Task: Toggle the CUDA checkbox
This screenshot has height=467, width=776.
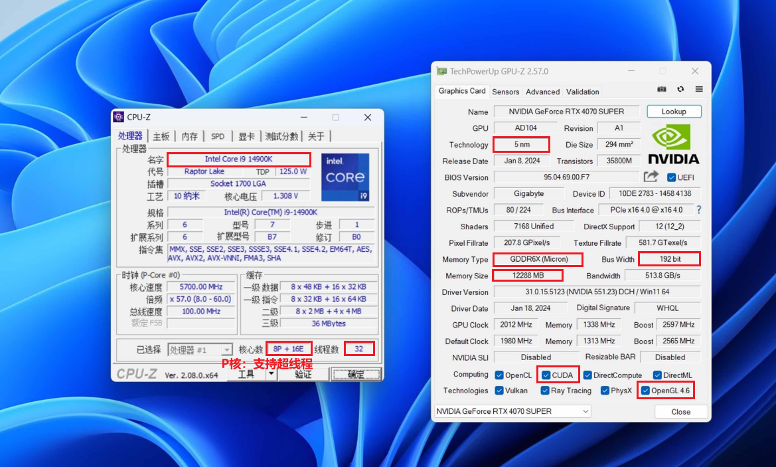Action: (x=546, y=375)
